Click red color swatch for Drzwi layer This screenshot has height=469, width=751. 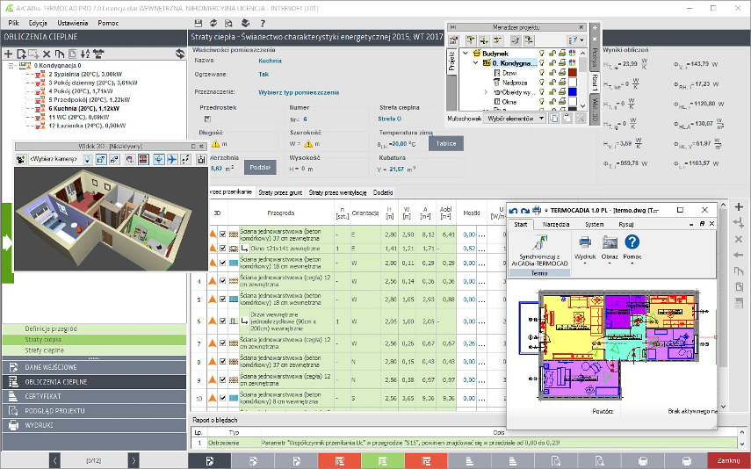coord(573,73)
